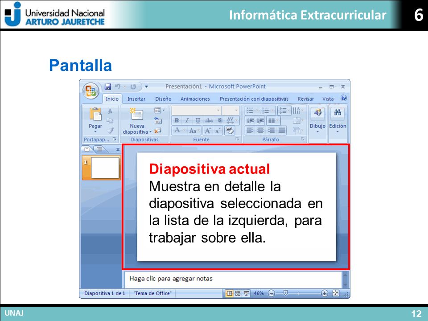Toggle numbered list button
The width and height of the screenshot is (428, 321).
[x=268, y=110]
